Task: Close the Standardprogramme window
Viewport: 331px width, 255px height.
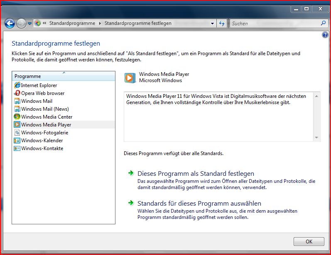Action: (320, 9)
